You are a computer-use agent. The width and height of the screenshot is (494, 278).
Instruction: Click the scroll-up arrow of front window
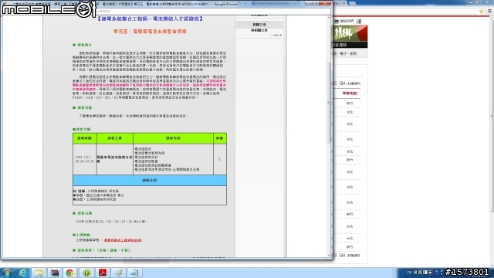click(329, 18)
